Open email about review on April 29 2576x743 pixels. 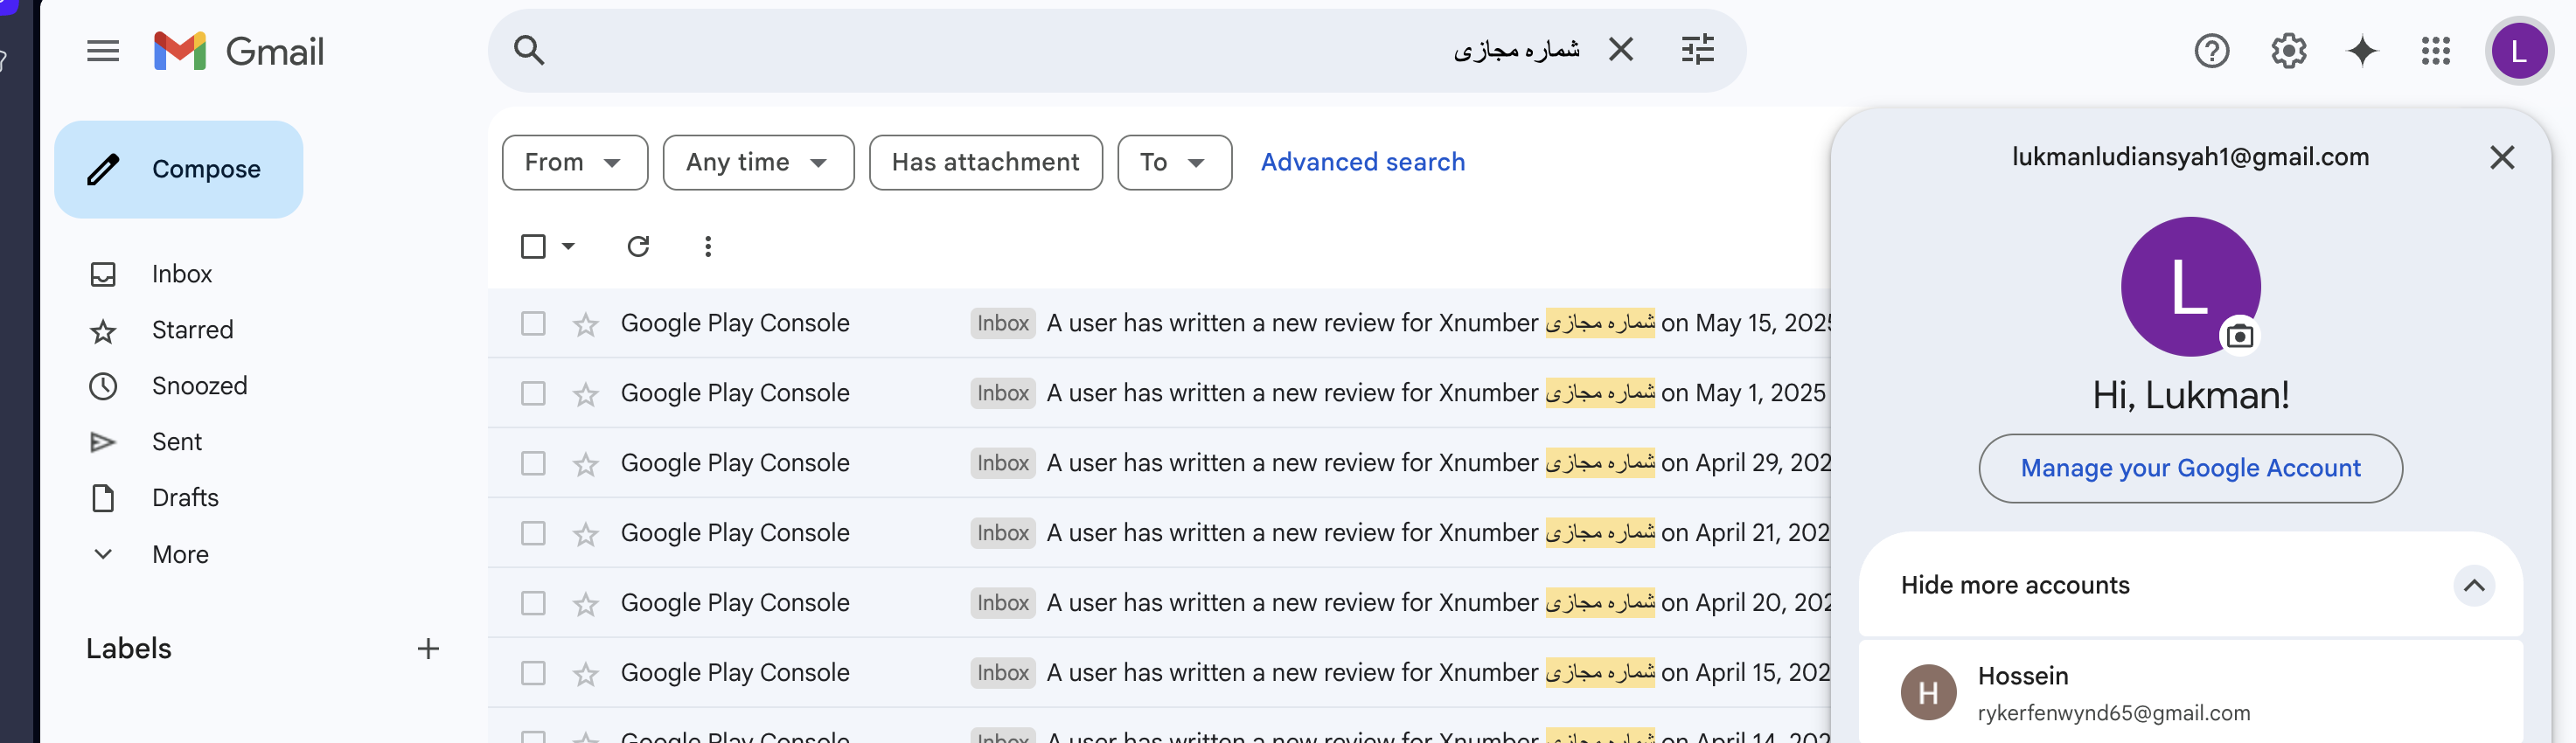(x=1159, y=463)
